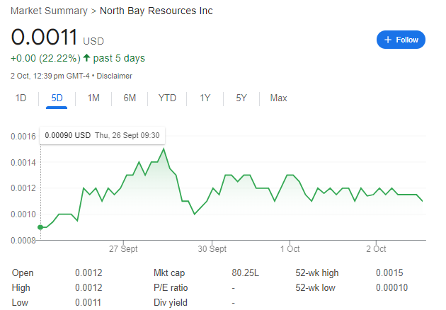Click the Mkt cap value 80.25L
The height and width of the screenshot is (310, 446).
245,272
